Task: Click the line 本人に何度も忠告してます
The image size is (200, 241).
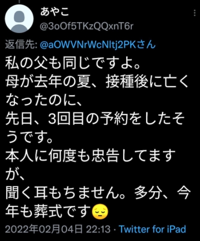Action: (x=90, y=155)
